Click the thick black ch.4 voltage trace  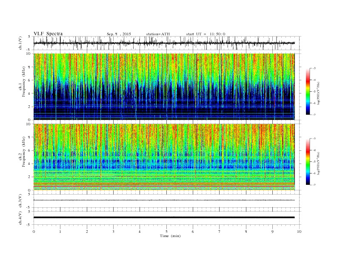[164, 218]
